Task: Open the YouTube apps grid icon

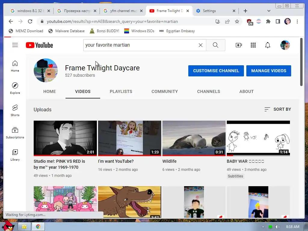Action: pos(253,45)
